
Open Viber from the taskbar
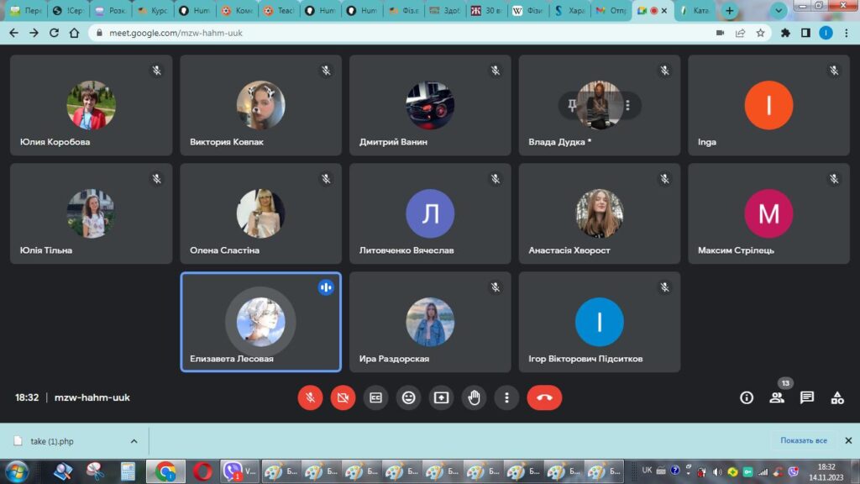pos(239,471)
